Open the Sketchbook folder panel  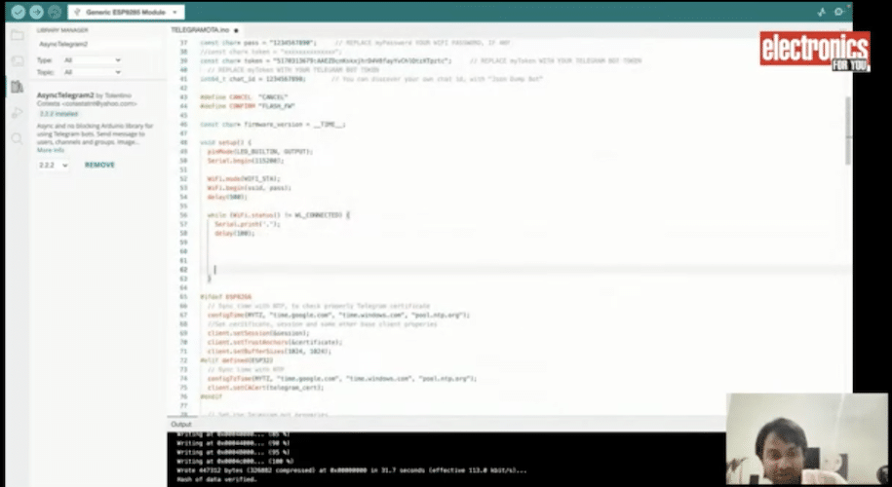(17, 35)
